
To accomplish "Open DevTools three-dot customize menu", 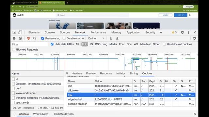I will [188, 32].
